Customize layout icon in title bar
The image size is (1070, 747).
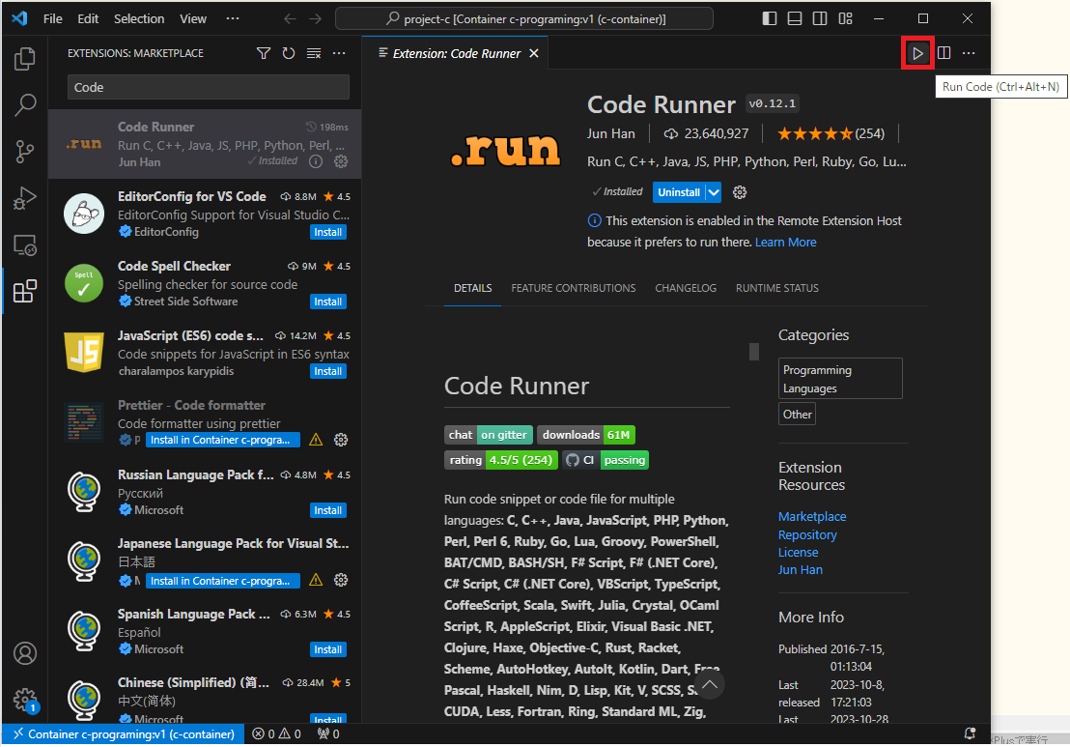tap(846, 18)
